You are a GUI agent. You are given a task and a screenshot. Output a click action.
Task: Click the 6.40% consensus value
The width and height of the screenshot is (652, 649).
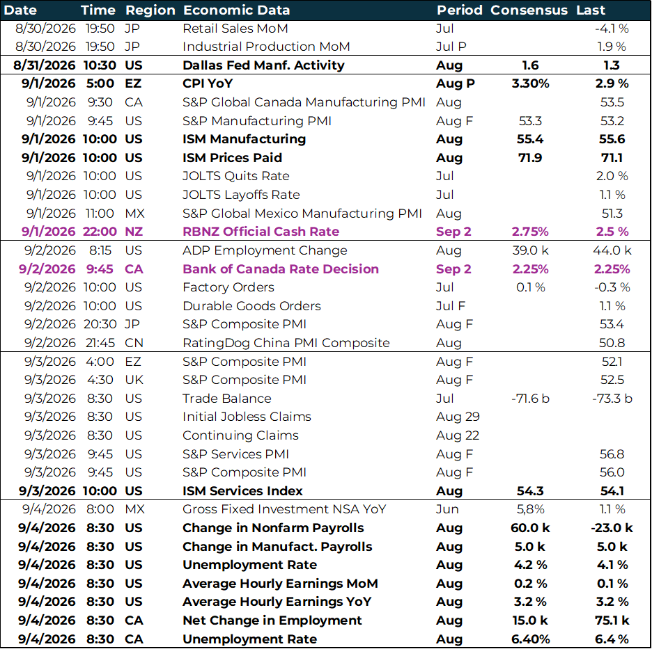tap(530, 639)
